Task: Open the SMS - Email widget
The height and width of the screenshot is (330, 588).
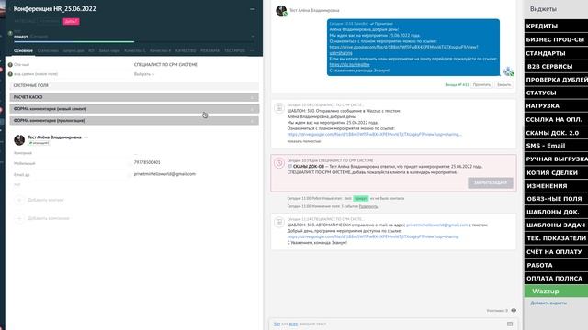Action: 556,146
